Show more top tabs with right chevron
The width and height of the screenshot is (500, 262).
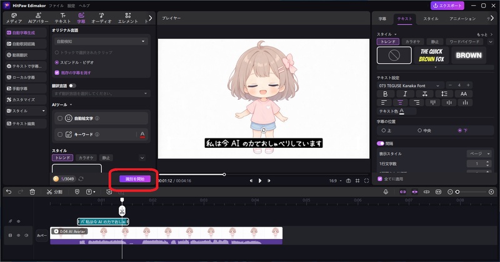(151, 18)
